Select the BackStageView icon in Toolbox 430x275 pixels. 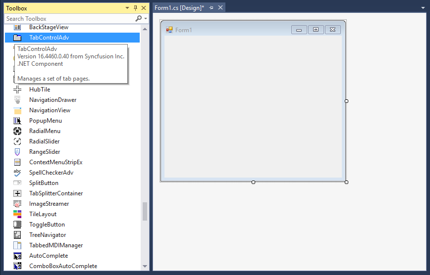tap(17, 27)
